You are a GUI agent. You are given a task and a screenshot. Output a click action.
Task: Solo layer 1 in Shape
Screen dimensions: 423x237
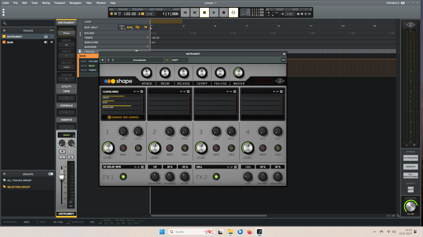tap(138, 148)
